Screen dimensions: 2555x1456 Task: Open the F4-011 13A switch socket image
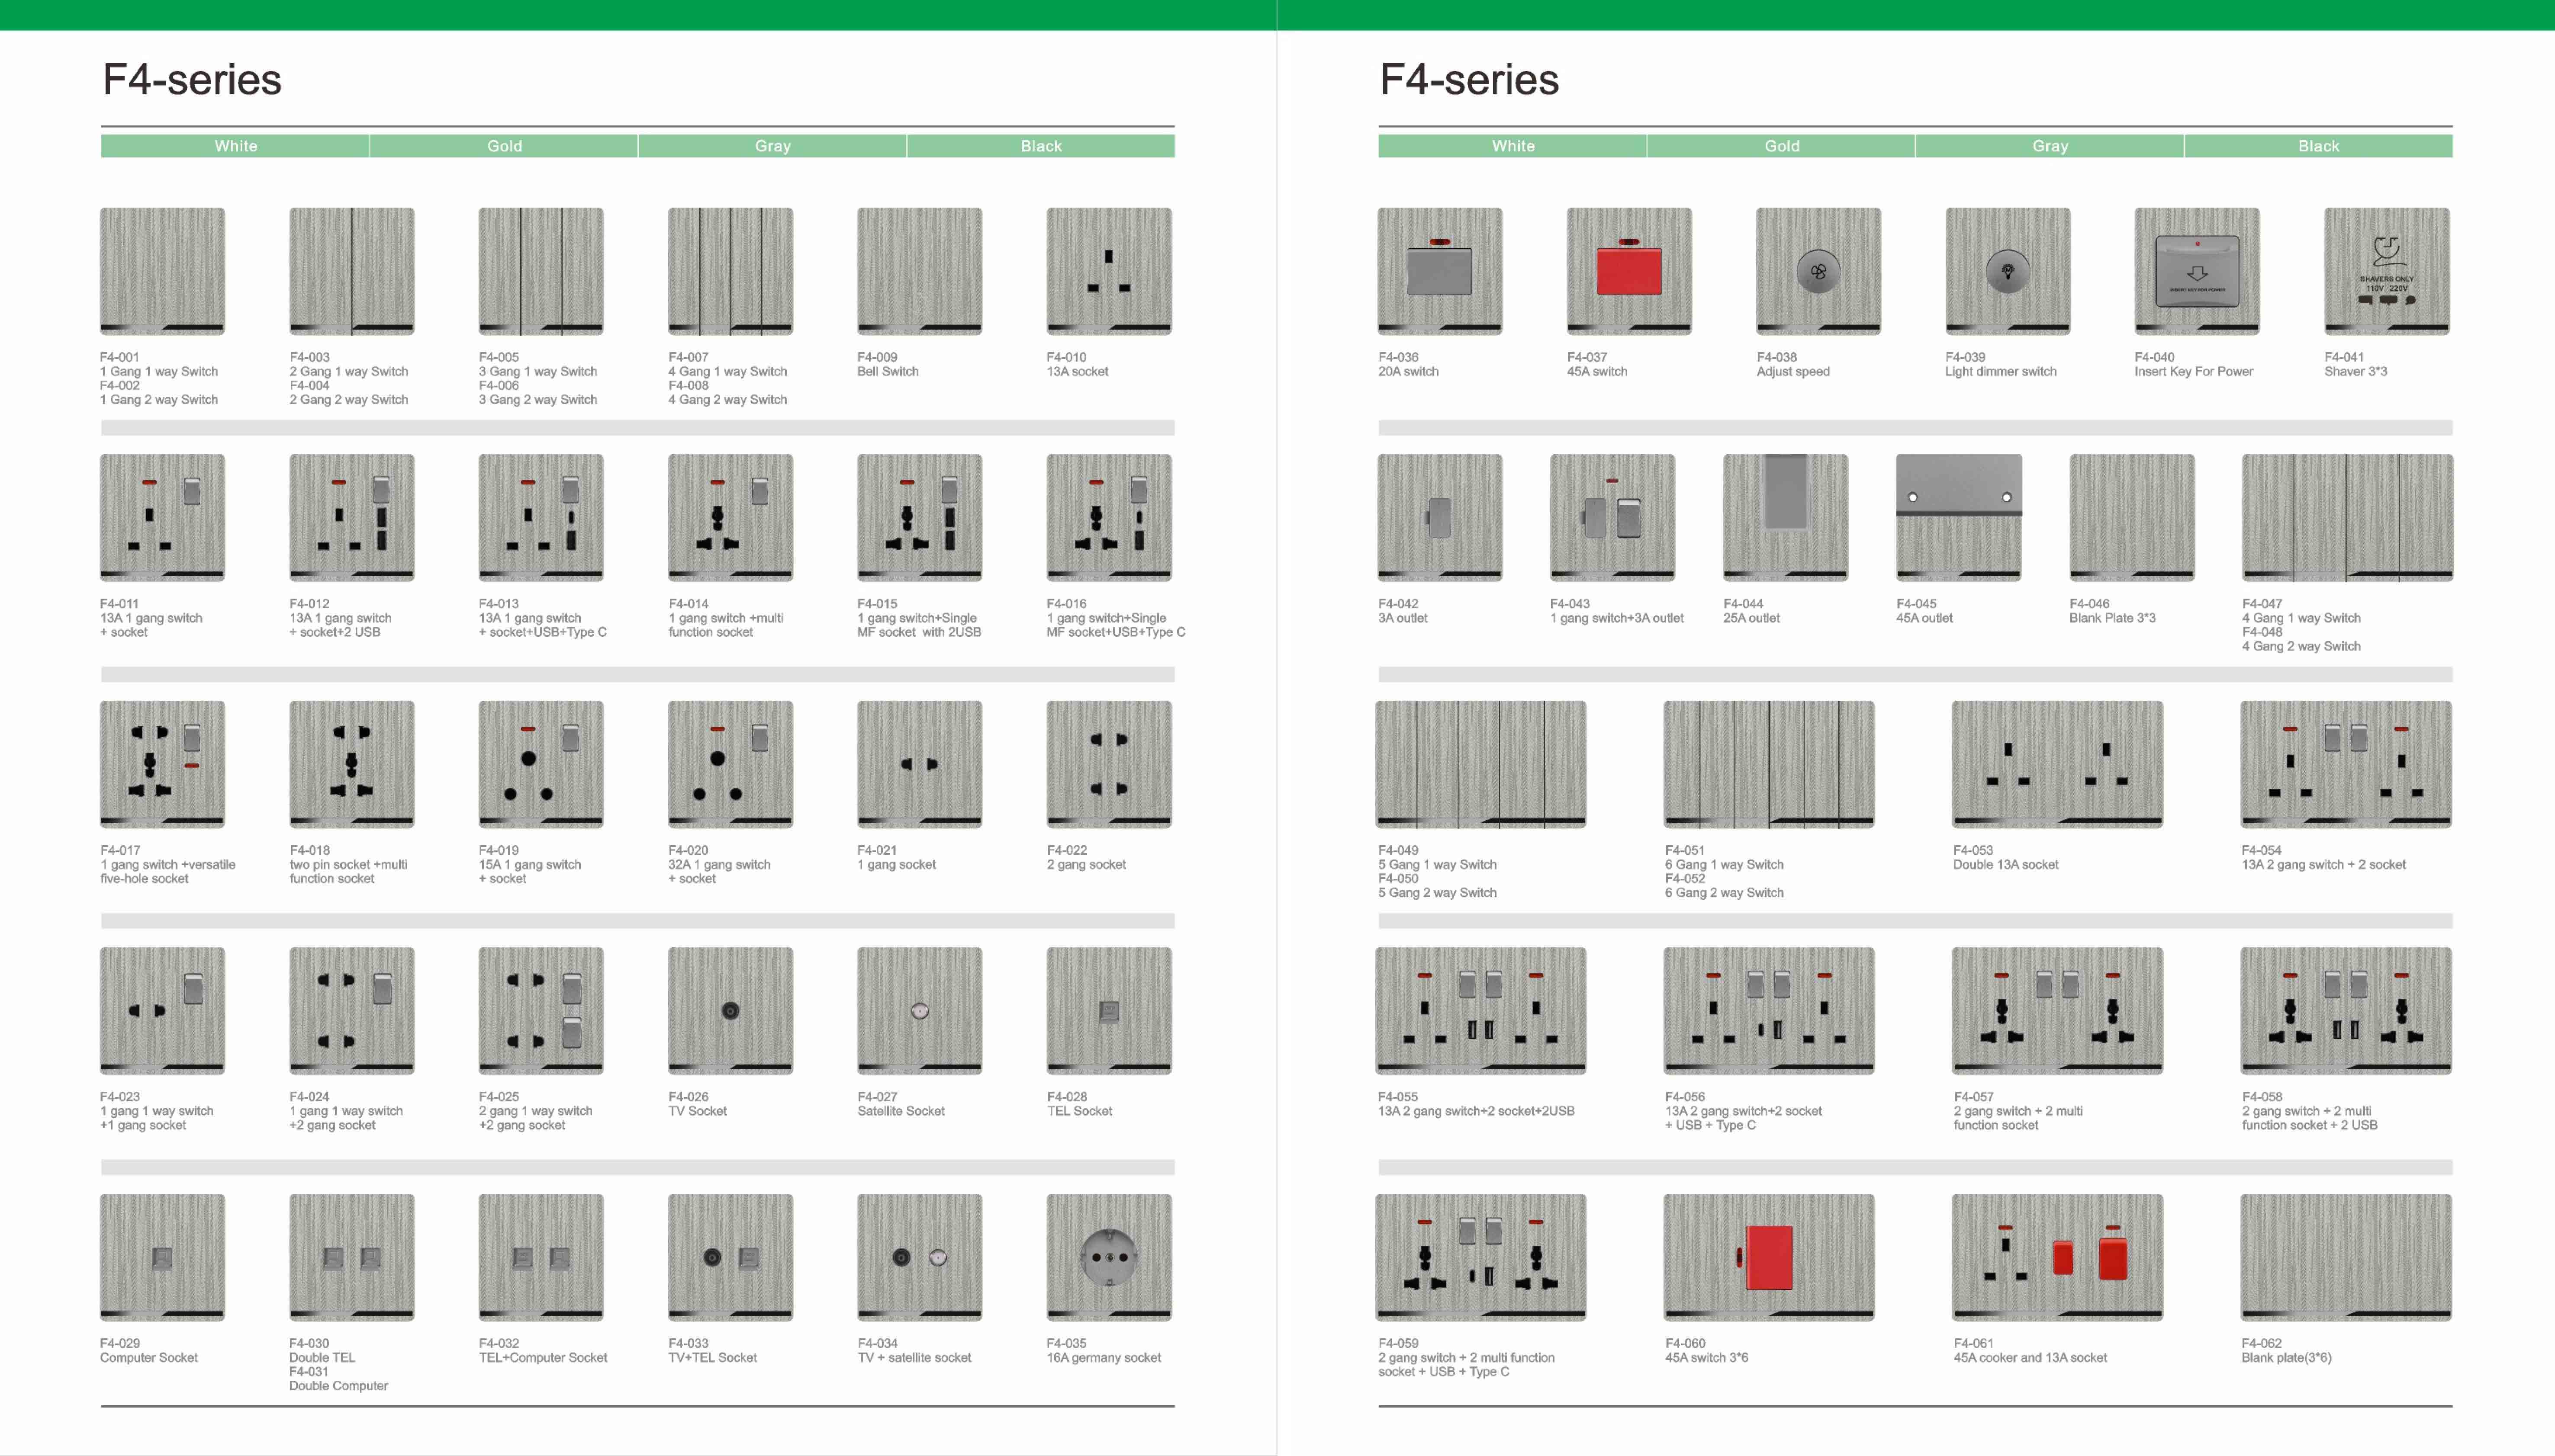(162, 518)
